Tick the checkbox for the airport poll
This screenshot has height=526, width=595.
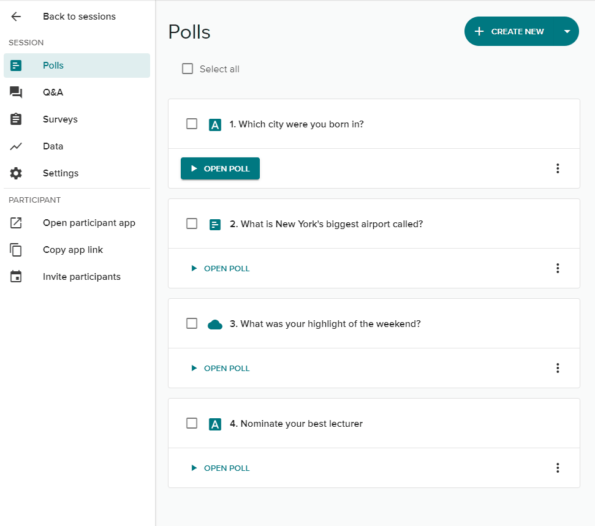tap(192, 224)
